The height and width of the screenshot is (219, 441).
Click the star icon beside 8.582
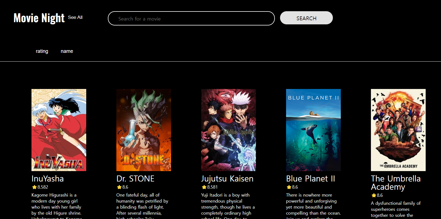(34, 187)
